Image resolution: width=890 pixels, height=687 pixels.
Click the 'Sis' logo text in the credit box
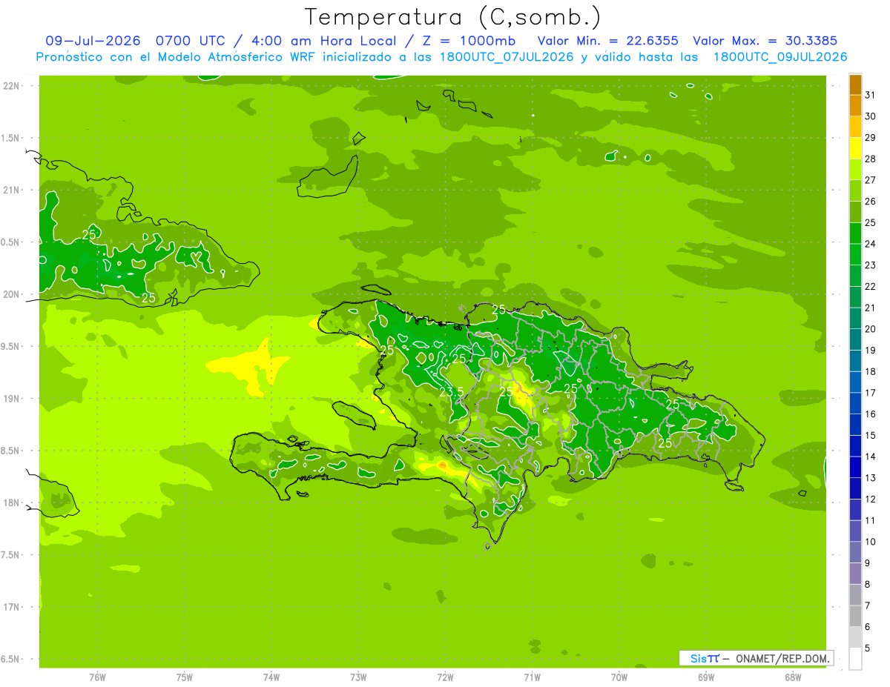[x=698, y=658]
